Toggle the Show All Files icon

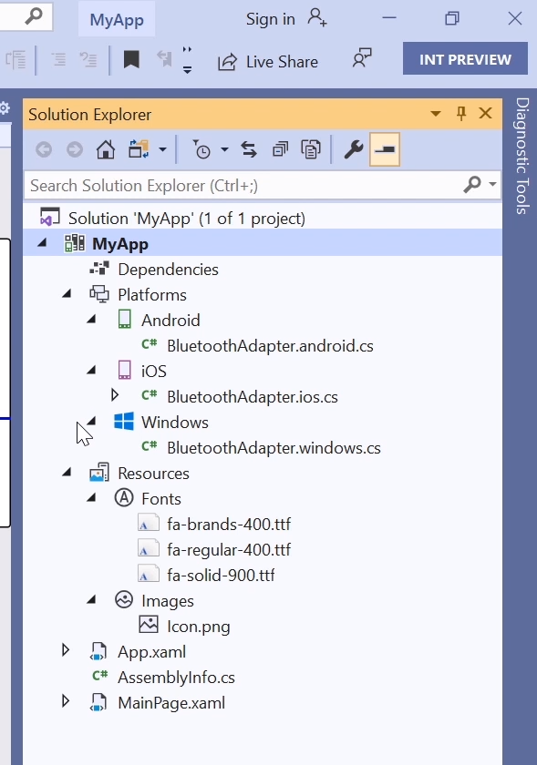(x=311, y=149)
